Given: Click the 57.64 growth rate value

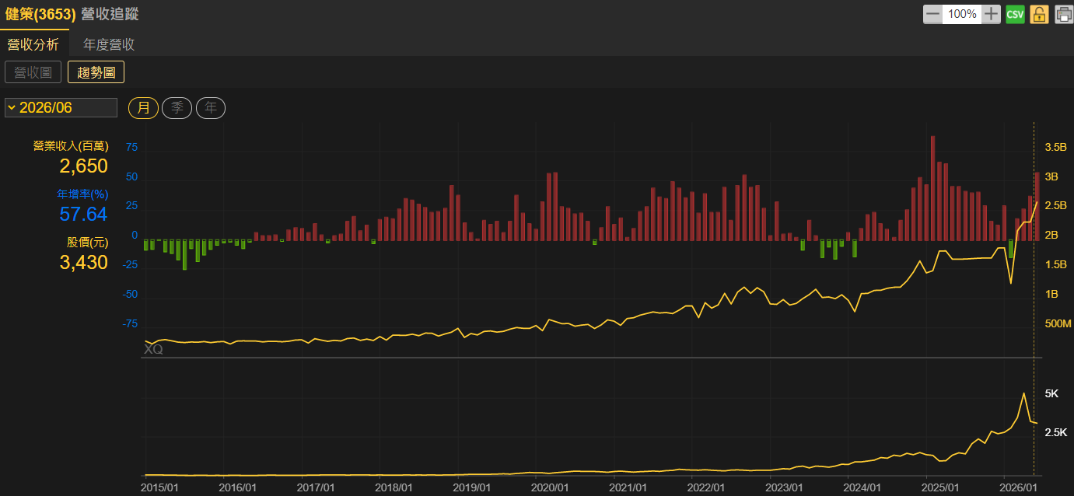Looking at the screenshot, I should click(83, 214).
